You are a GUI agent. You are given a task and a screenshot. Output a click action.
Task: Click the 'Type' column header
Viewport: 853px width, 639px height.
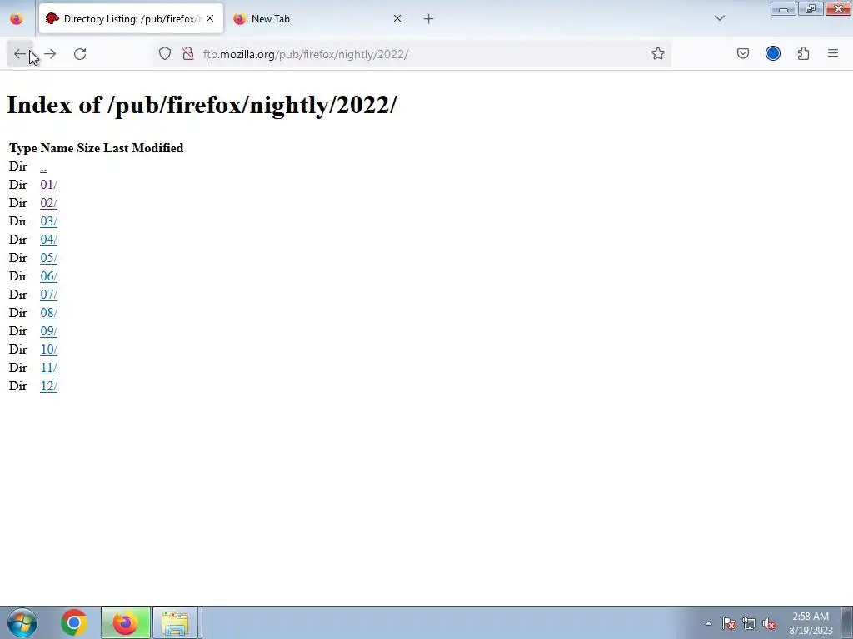[x=23, y=148]
